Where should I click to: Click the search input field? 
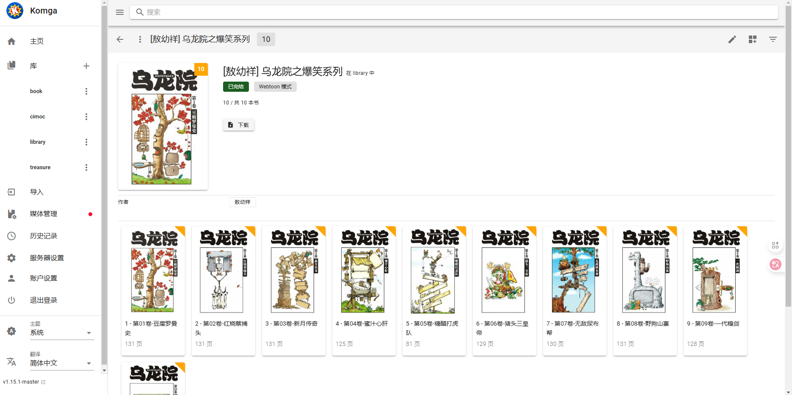coord(457,12)
